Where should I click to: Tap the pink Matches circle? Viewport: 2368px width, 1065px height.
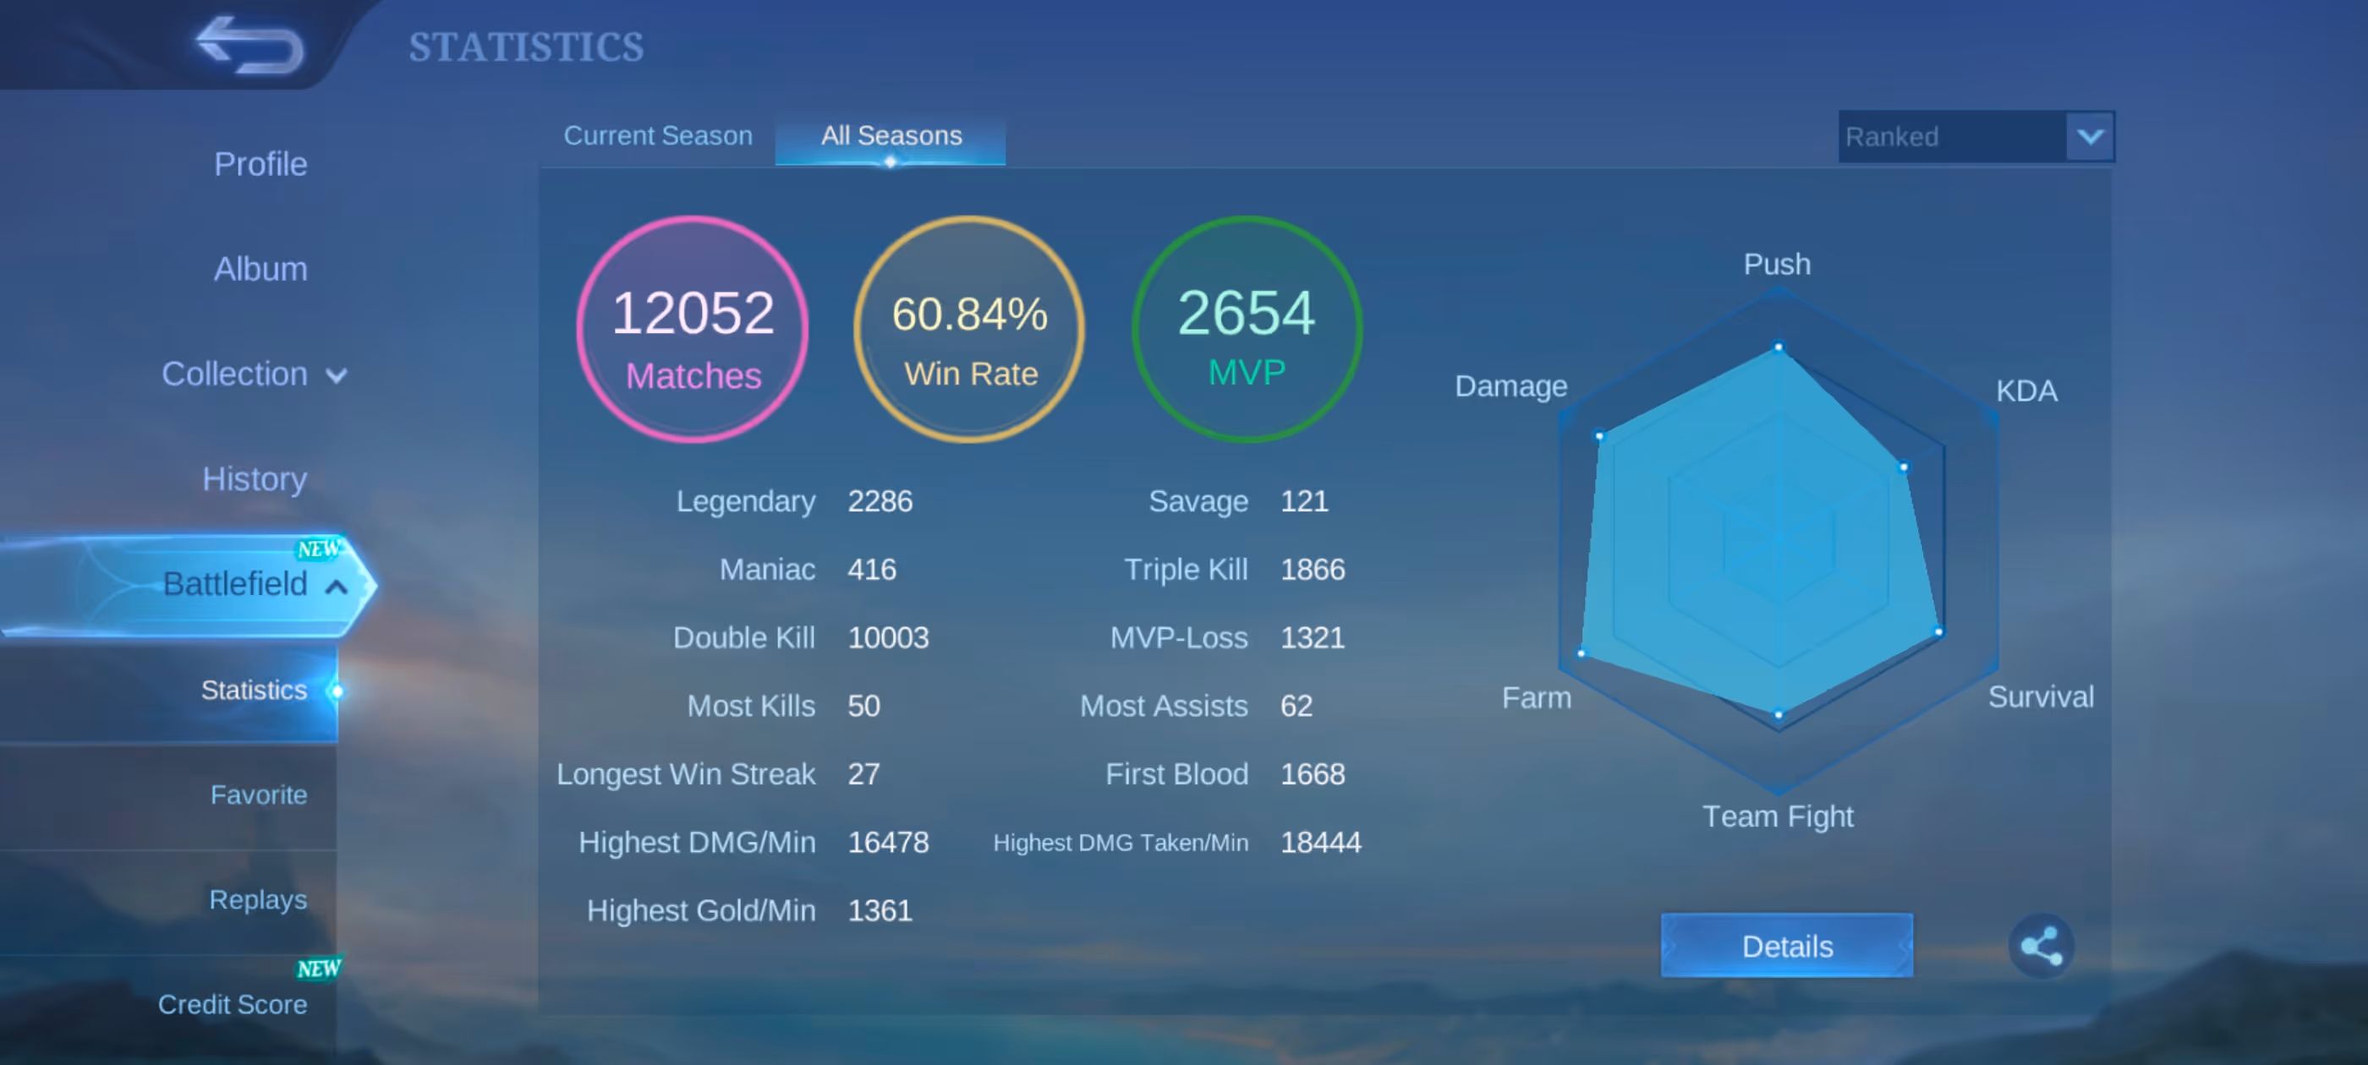[x=692, y=330]
